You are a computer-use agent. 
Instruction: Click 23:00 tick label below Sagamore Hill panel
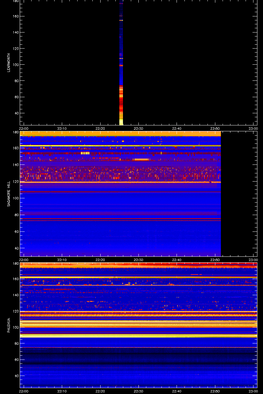pos(253,260)
